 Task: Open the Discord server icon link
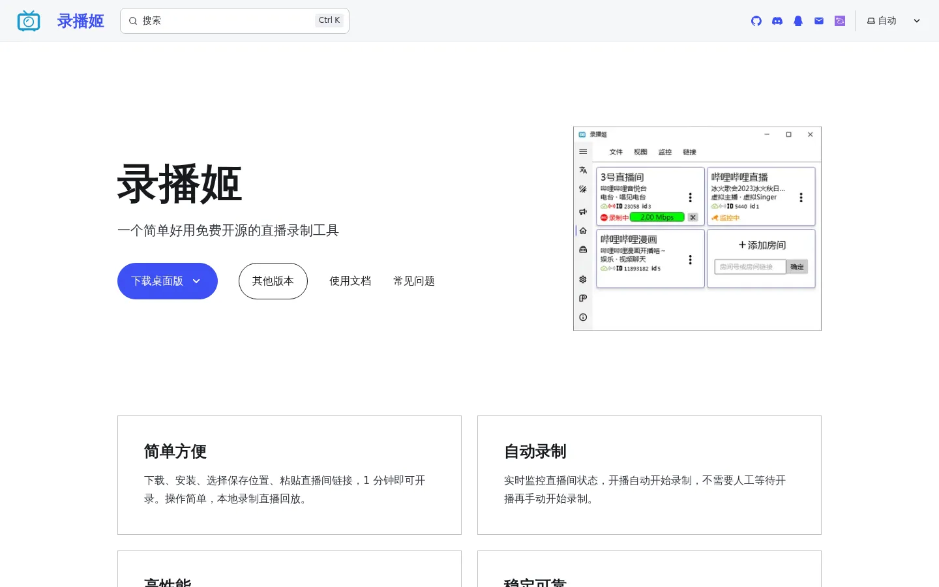(x=777, y=21)
